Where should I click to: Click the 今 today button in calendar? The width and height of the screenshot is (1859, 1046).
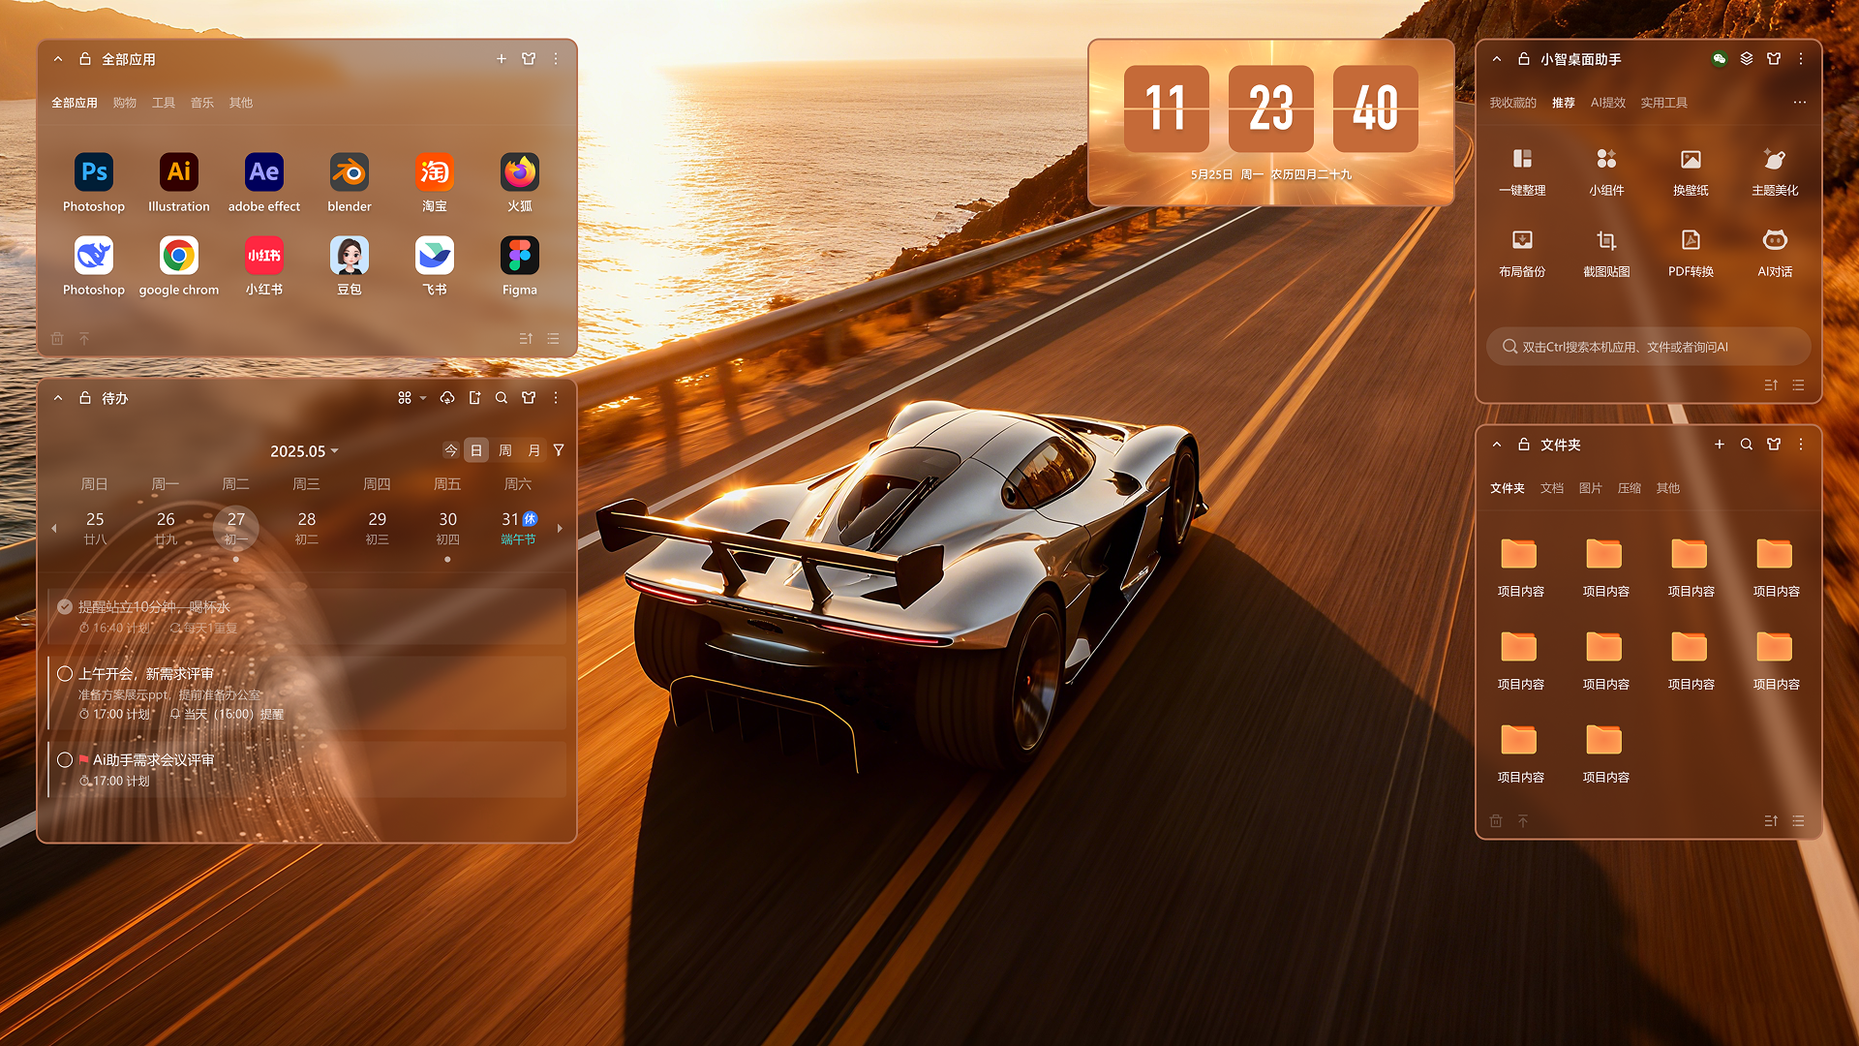[x=450, y=450]
